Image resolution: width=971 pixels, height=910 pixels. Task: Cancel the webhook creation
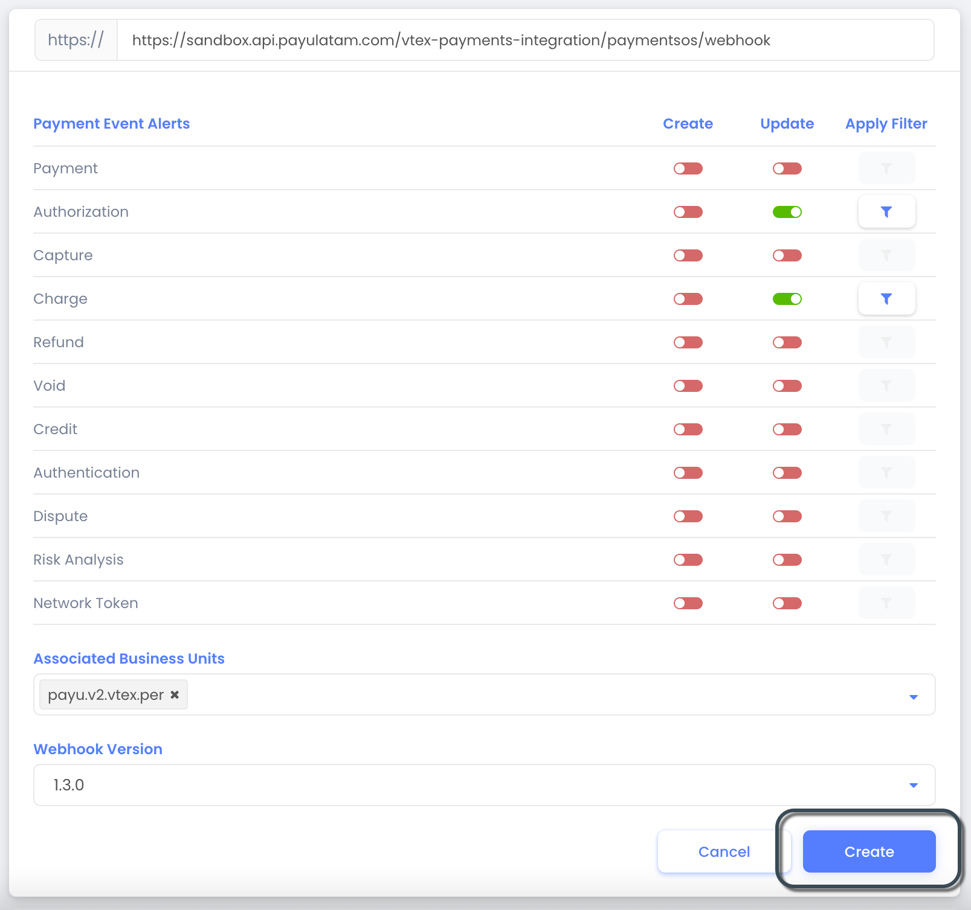click(724, 851)
